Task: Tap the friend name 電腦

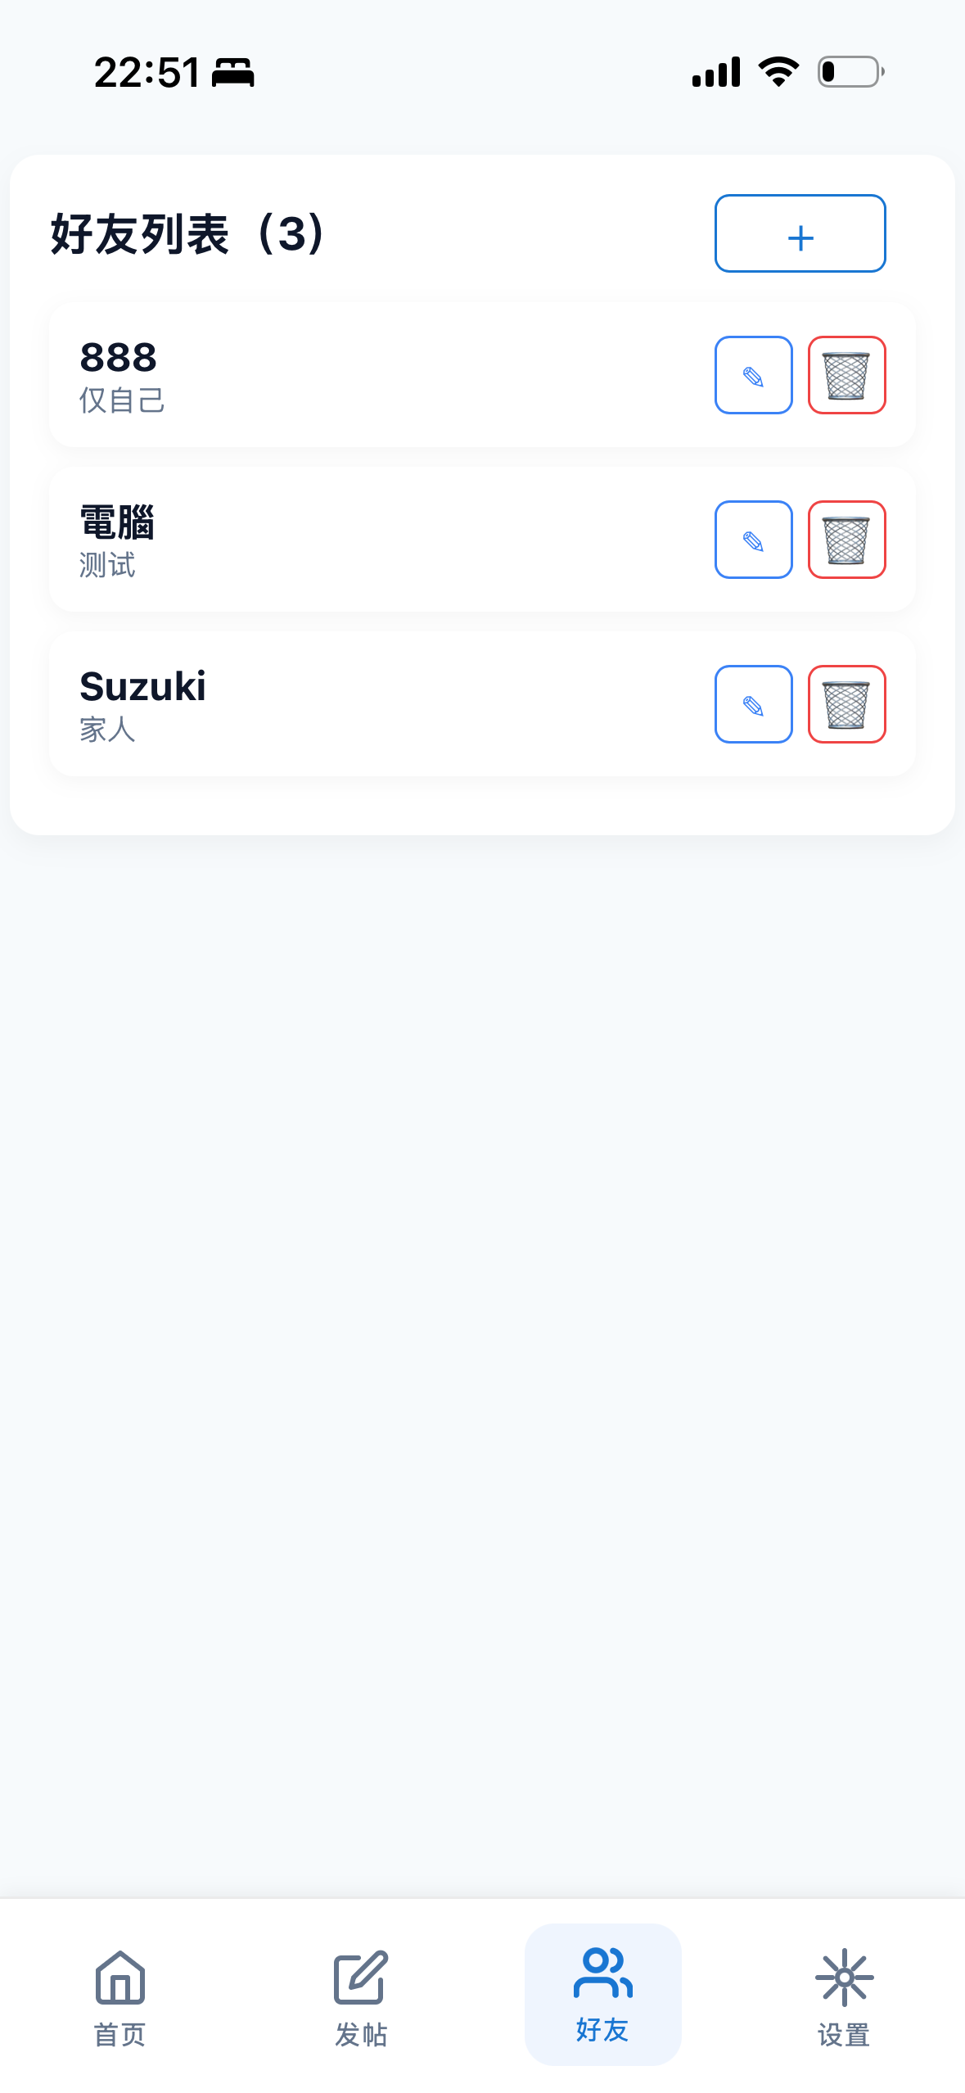Action: point(117,522)
